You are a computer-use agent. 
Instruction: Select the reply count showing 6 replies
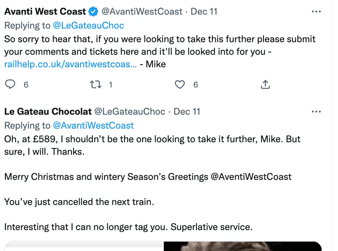point(26,84)
